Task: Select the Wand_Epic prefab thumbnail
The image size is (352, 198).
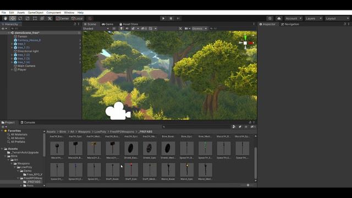Action: click(187, 170)
